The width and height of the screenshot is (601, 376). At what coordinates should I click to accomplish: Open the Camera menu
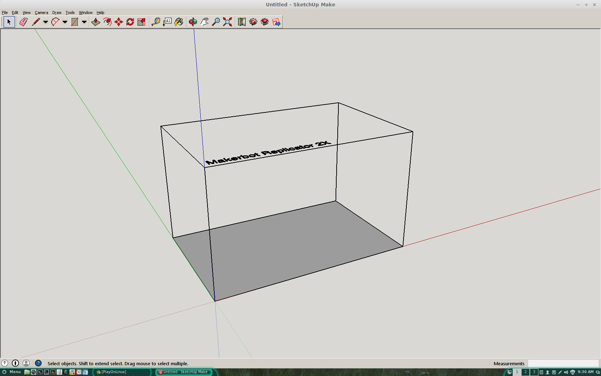[41, 13]
